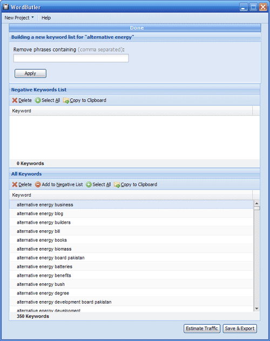Open the New Project dropdown menu
This screenshot has width=270, height=341.
pyautogui.click(x=19, y=18)
